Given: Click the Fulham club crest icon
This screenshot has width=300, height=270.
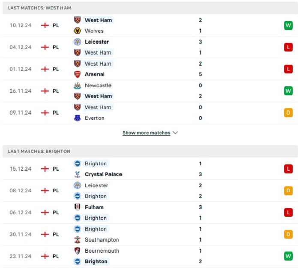Looking at the screenshot, I should 77,207.
